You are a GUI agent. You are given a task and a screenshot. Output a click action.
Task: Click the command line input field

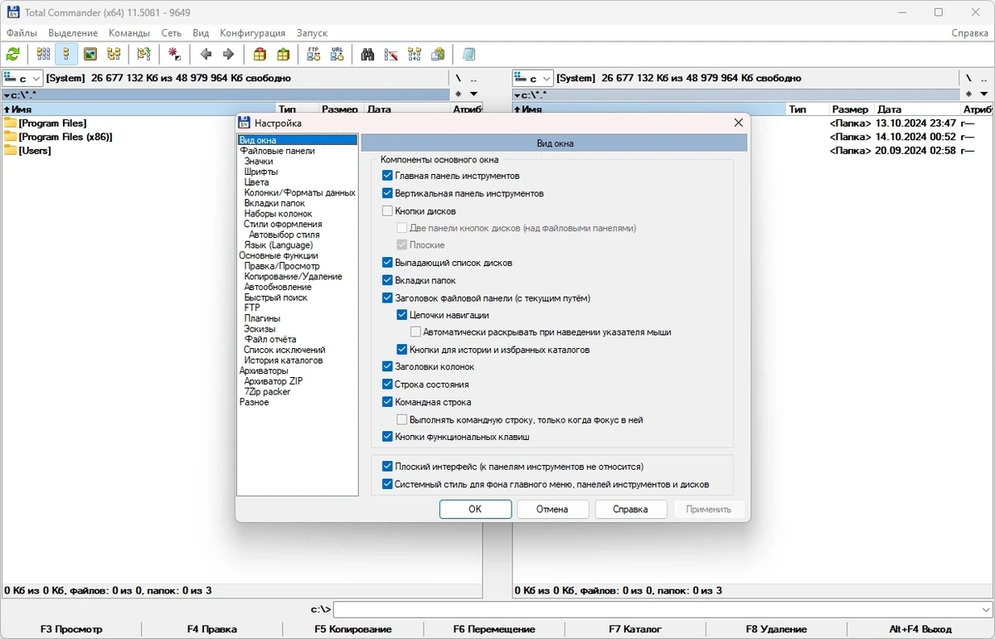coord(663,609)
